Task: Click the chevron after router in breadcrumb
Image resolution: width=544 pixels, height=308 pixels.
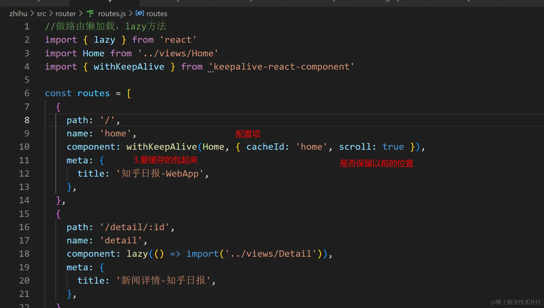Action: coord(81,14)
